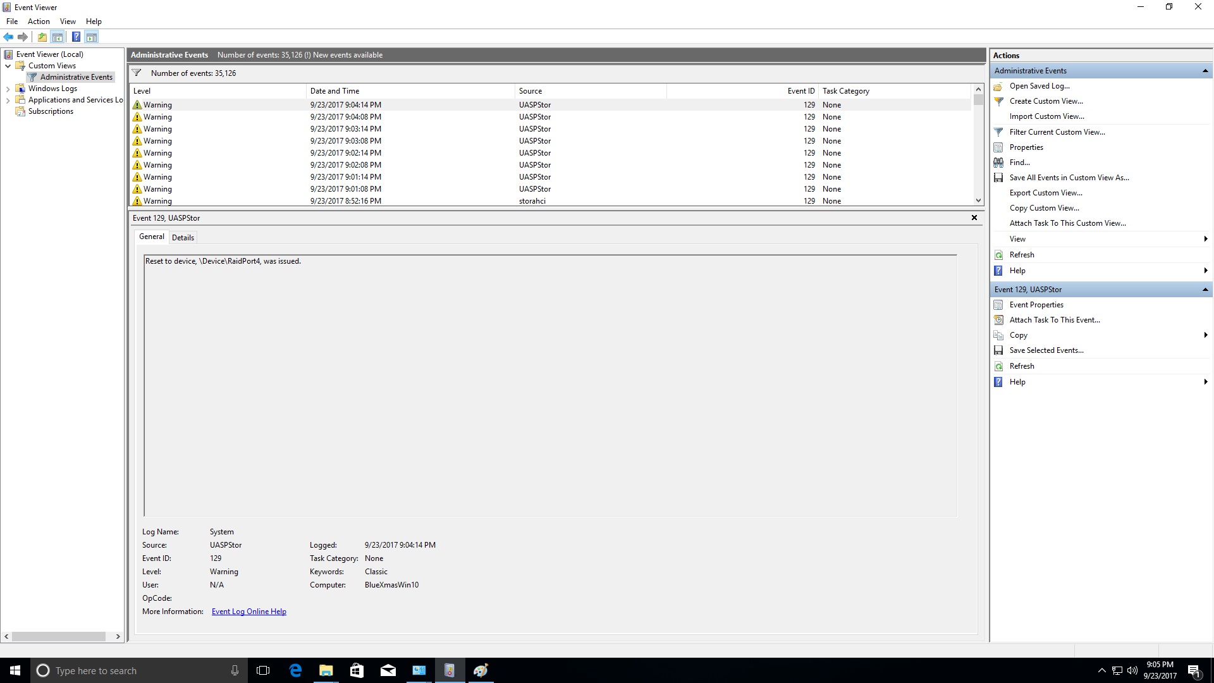Select Subscriptions in the tree

point(51,111)
